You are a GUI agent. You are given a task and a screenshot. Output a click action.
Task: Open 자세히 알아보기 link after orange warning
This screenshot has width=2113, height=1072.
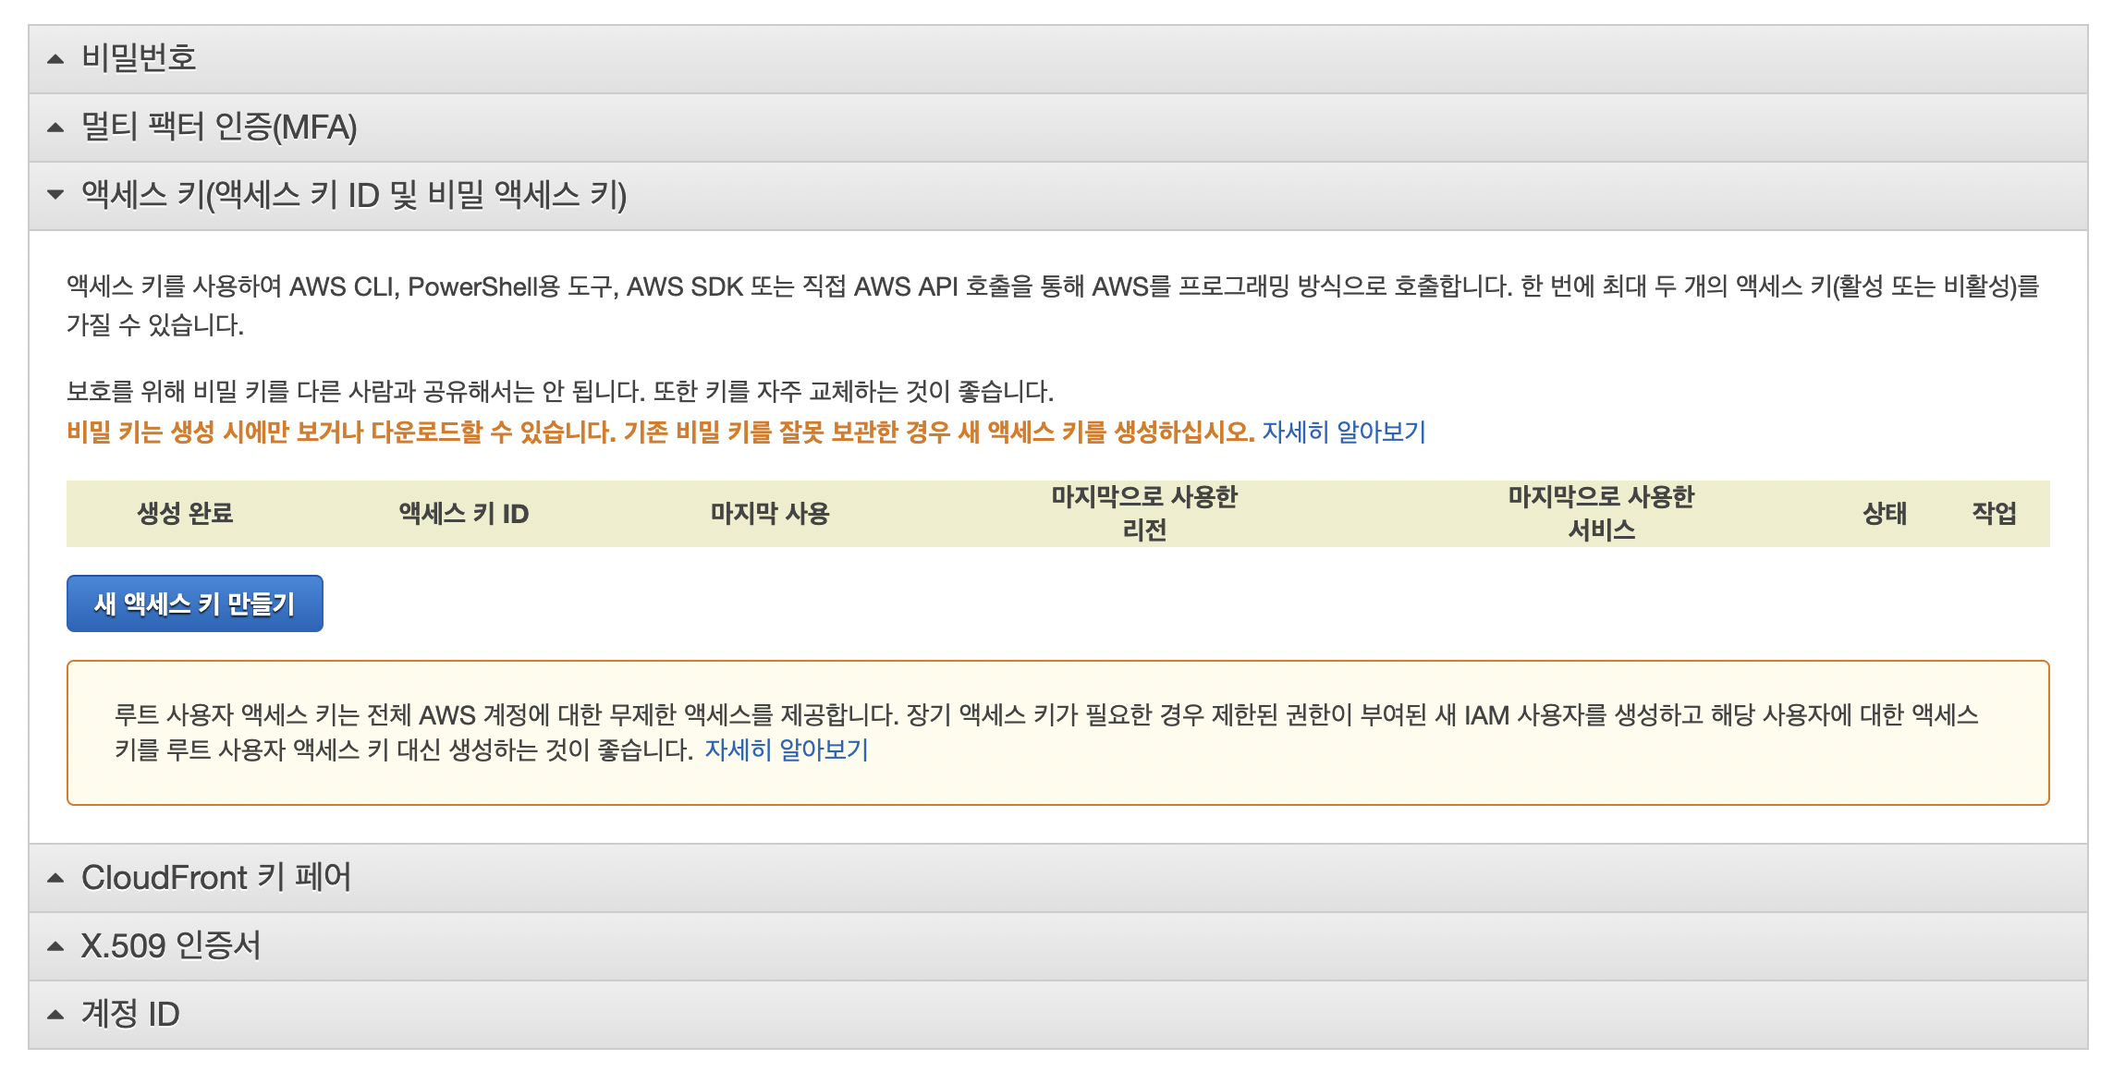(x=1344, y=432)
